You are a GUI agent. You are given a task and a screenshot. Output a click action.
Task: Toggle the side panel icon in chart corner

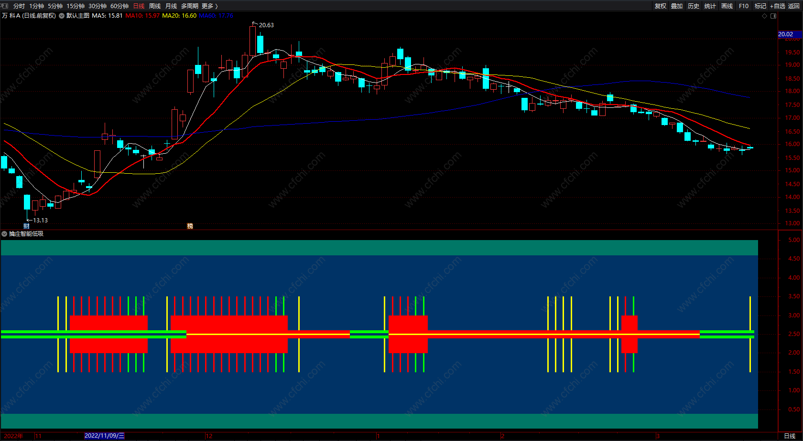[774, 16]
